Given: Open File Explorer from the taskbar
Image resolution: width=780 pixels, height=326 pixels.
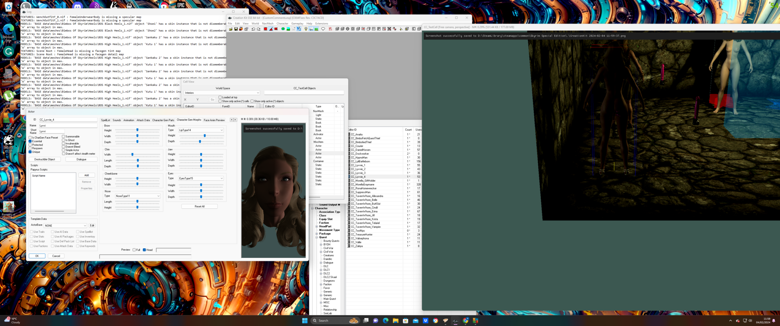Looking at the screenshot, I should click(x=395, y=320).
